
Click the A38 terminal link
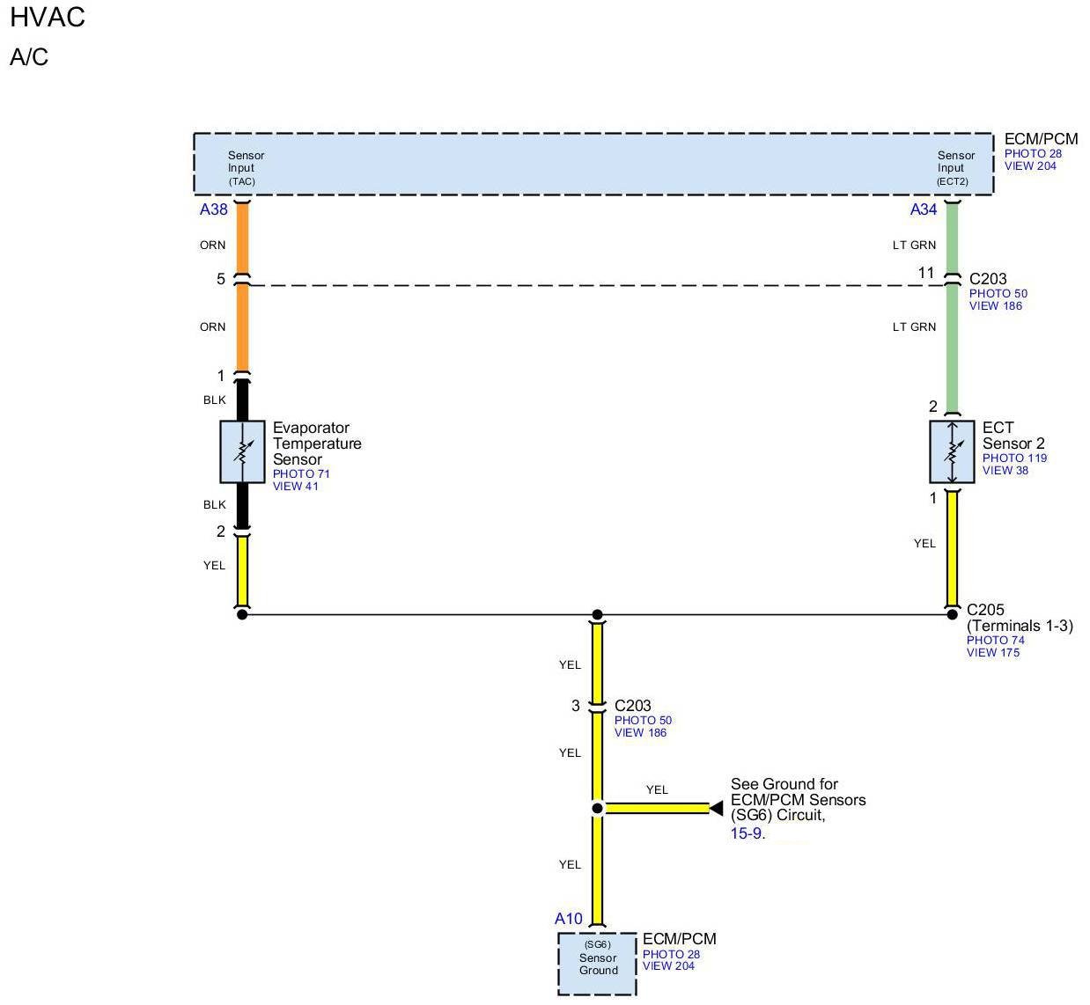(214, 209)
